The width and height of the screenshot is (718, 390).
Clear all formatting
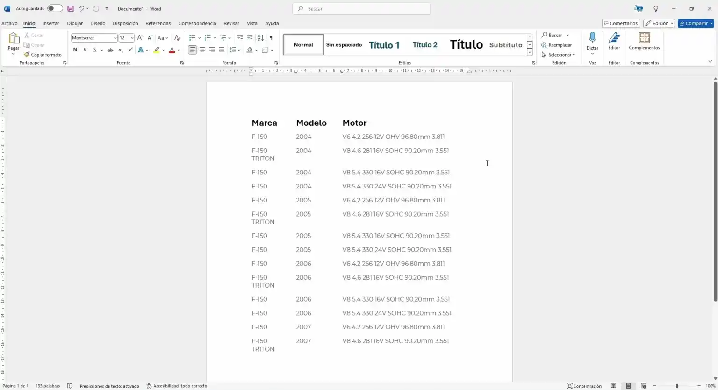tap(177, 38)
